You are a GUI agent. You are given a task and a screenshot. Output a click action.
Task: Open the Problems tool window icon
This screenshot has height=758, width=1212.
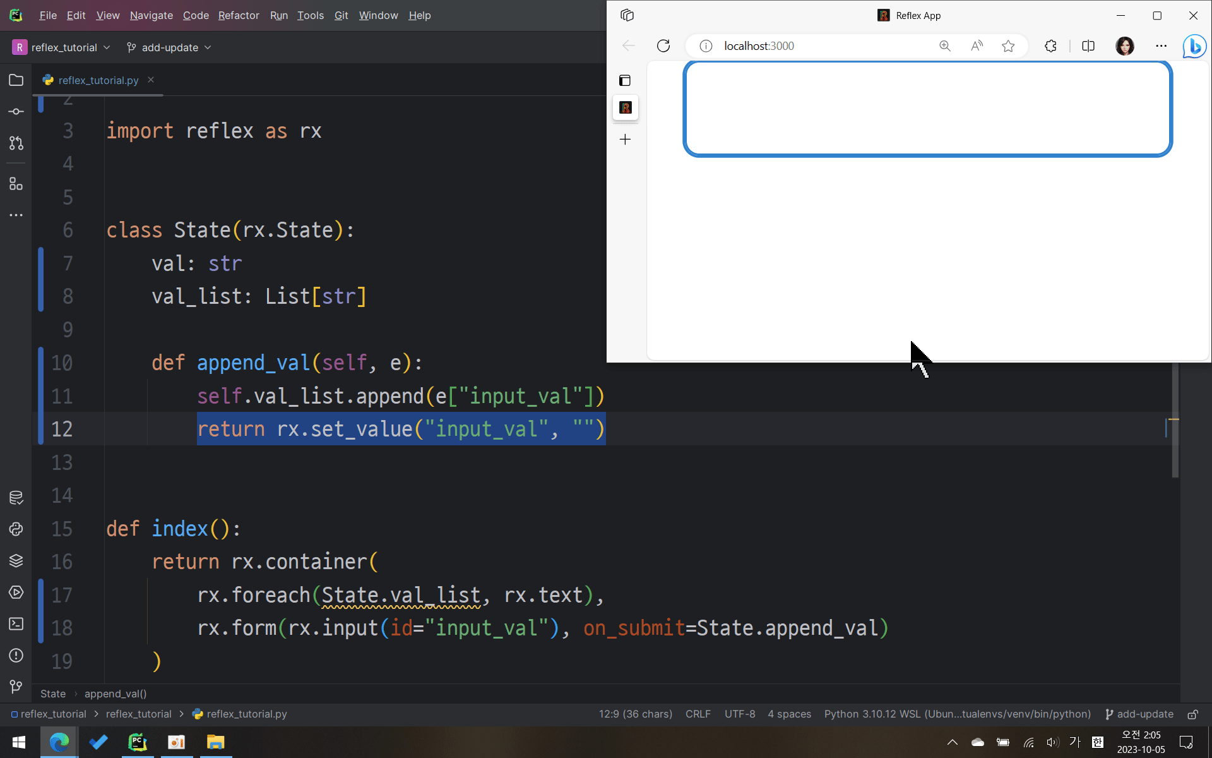16,656
